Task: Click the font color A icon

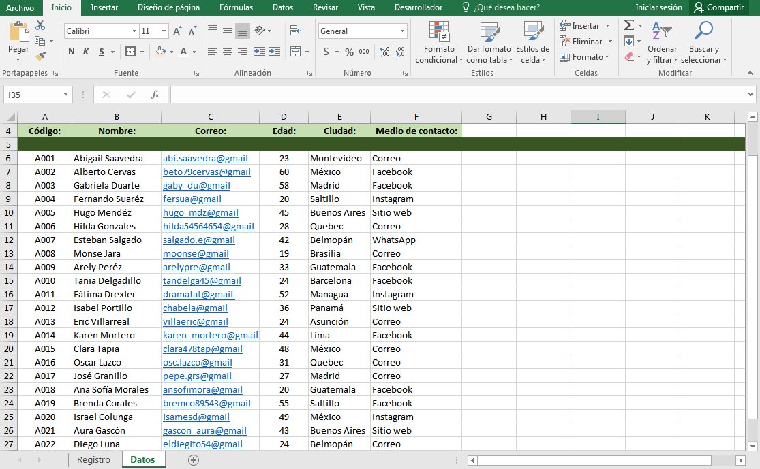Action: coord(183,51)
